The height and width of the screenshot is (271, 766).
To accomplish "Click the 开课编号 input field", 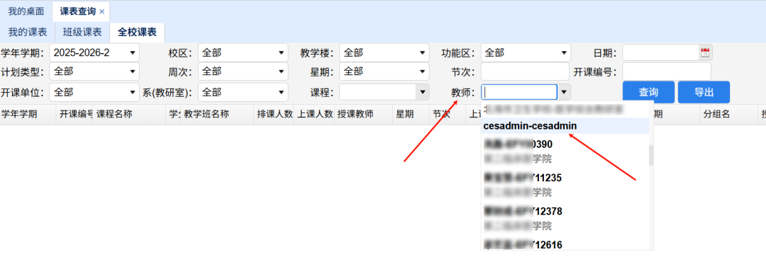I will coord(666,71).
